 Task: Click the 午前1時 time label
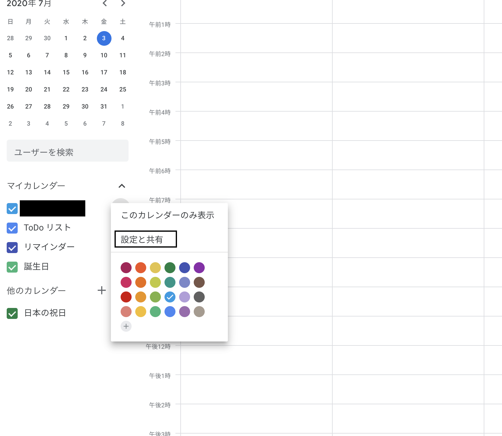(160, 25)
